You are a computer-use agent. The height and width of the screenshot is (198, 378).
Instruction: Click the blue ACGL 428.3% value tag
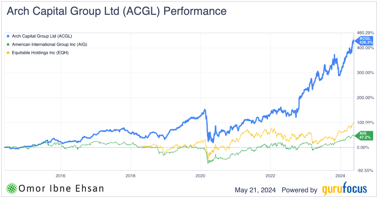(x=365, y=40)
